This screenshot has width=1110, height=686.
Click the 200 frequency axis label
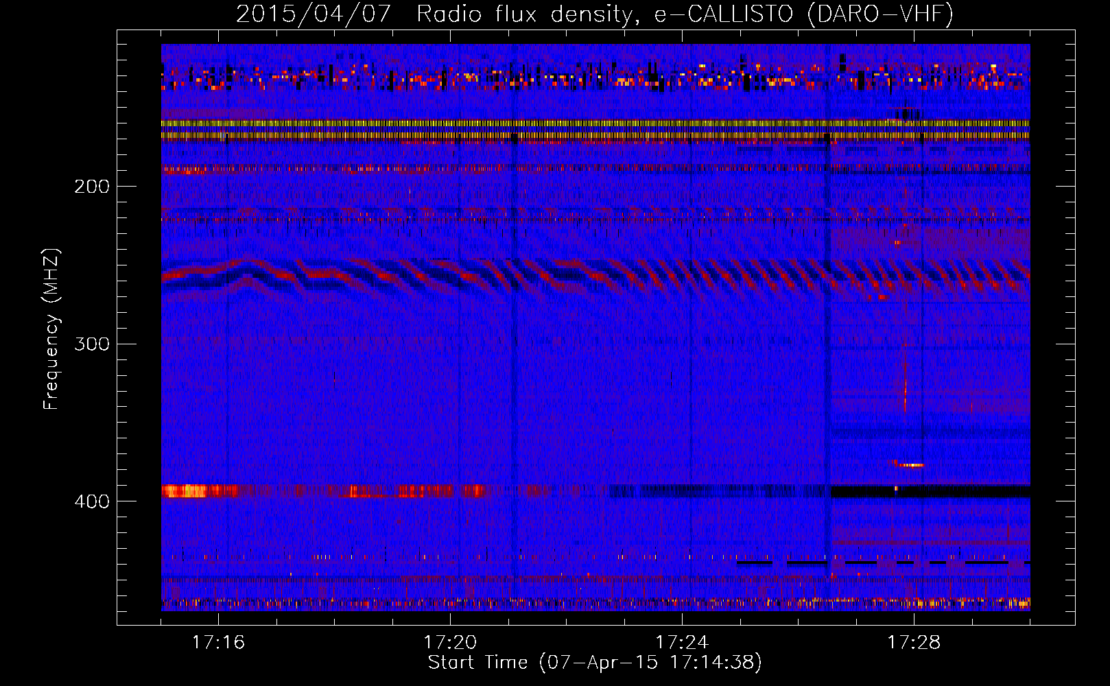91,187
